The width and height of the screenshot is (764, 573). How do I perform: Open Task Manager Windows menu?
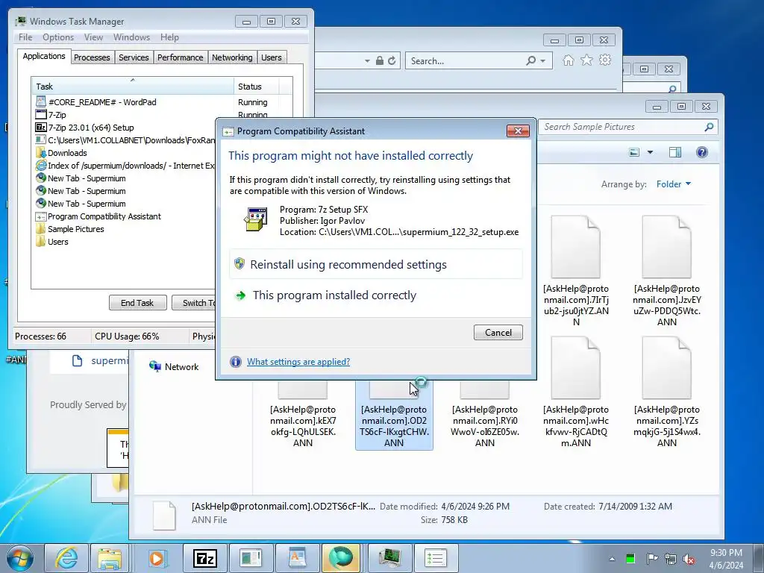point(131,37)
